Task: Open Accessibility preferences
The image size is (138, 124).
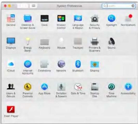Action: [x=128, y=87]
